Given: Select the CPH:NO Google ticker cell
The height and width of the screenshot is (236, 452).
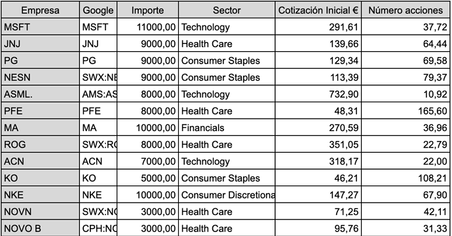Looking at the screenshot, I should (98, 228).
